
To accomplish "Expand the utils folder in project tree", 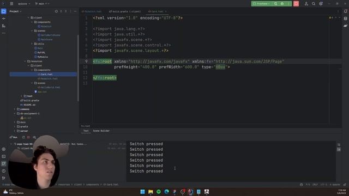I will coord(32,44).
